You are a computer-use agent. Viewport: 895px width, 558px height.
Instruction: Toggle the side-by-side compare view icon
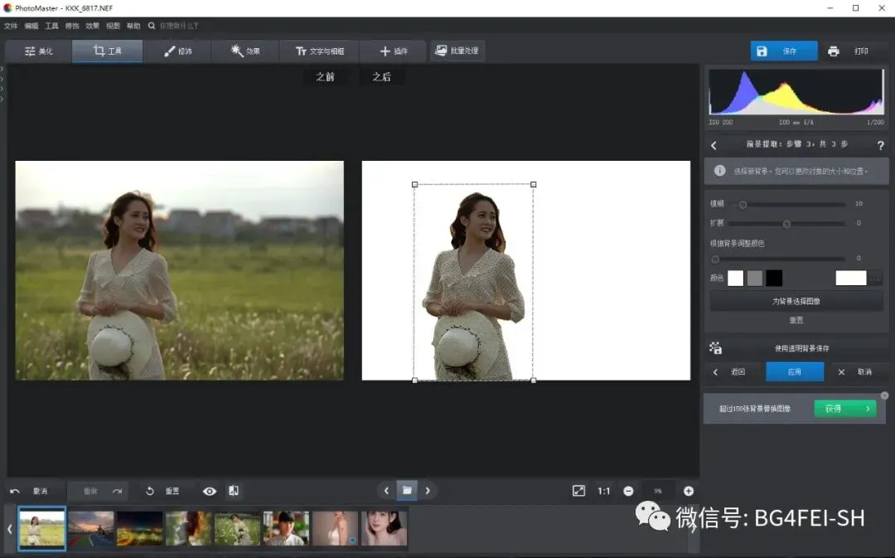(x=234, y=491)
